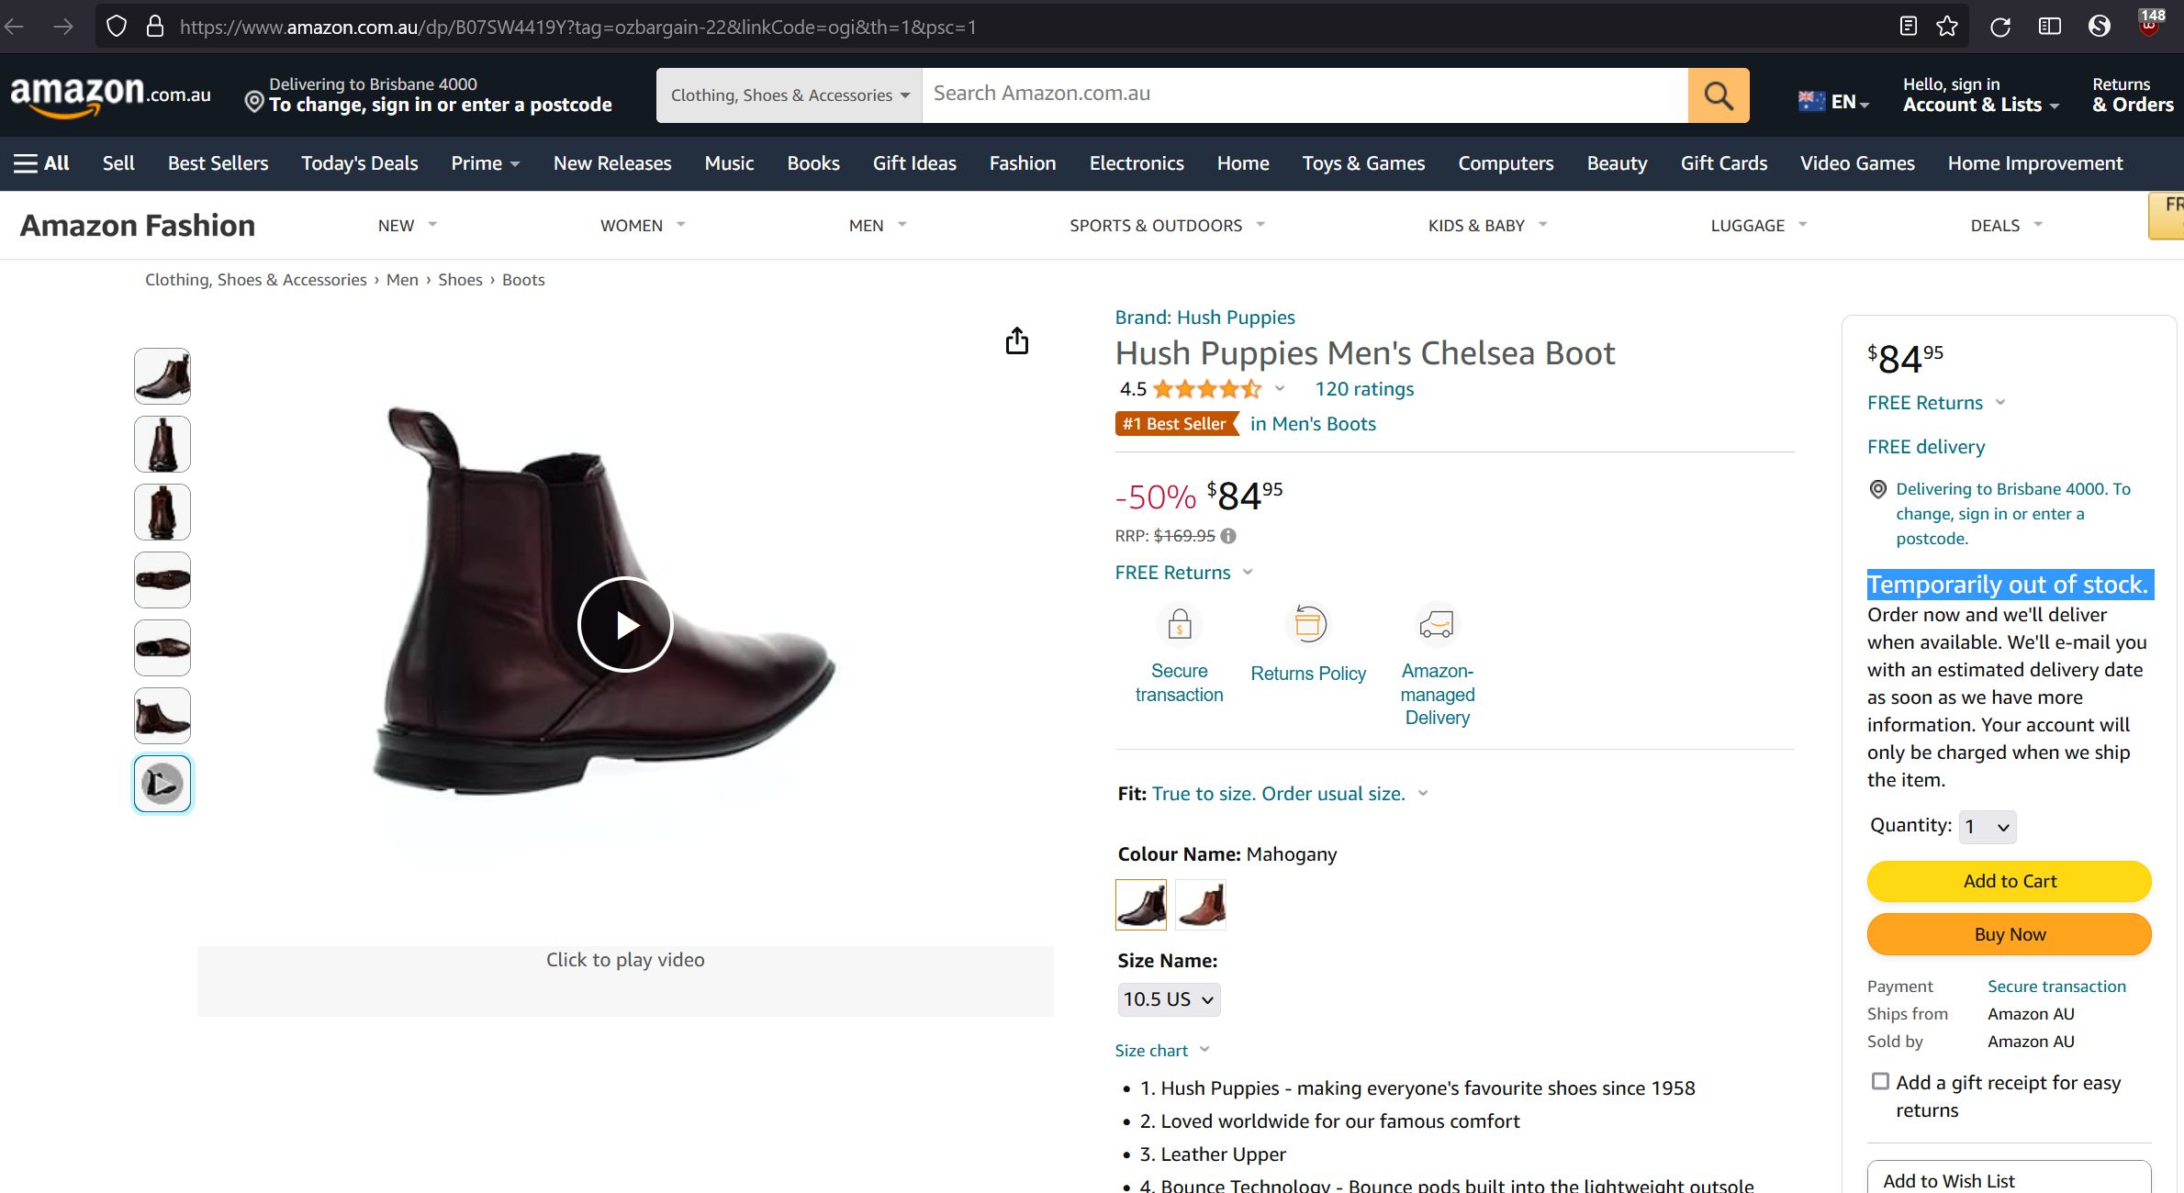The height and width of the screenshot is (1193, 2184).
Task: Click the Amazon Fashion heading
Action: tap(138, 226)
